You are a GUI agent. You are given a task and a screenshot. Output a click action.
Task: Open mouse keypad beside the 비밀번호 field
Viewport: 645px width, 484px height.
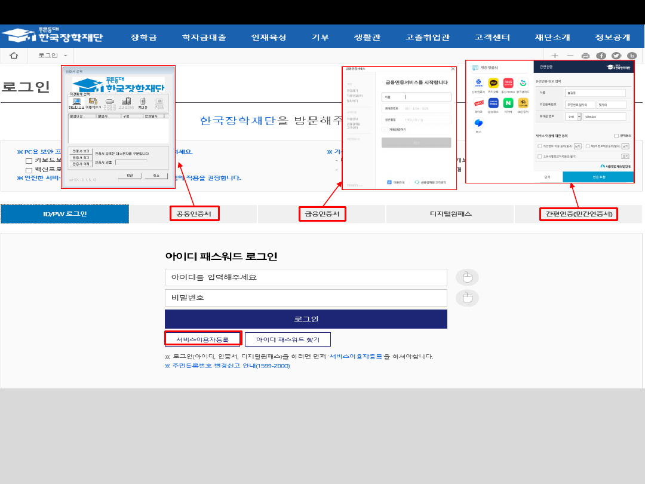467,298
